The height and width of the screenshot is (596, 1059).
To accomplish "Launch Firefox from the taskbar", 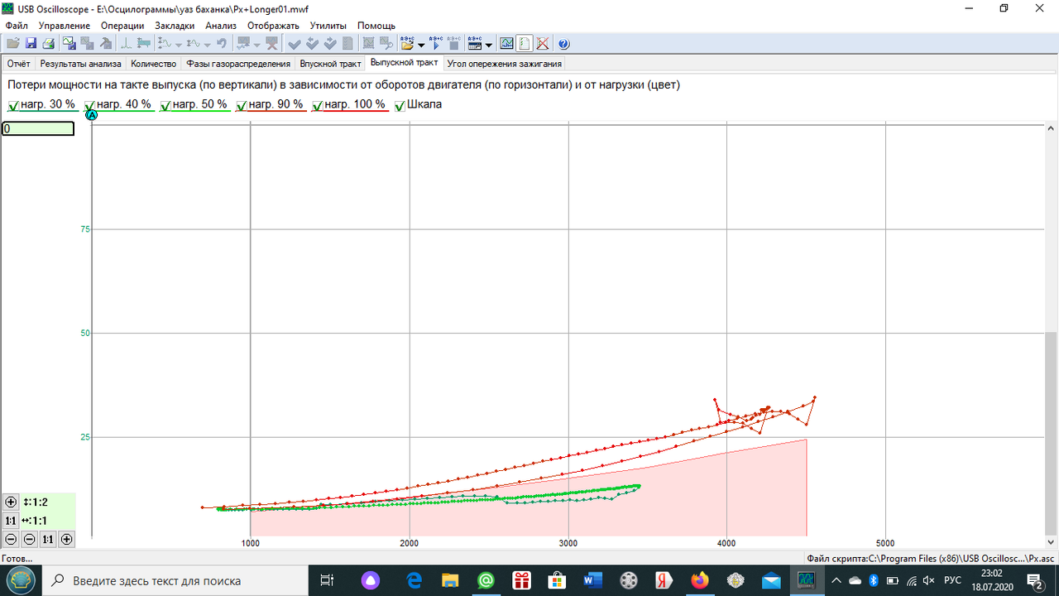I will (x=700, y=580).
